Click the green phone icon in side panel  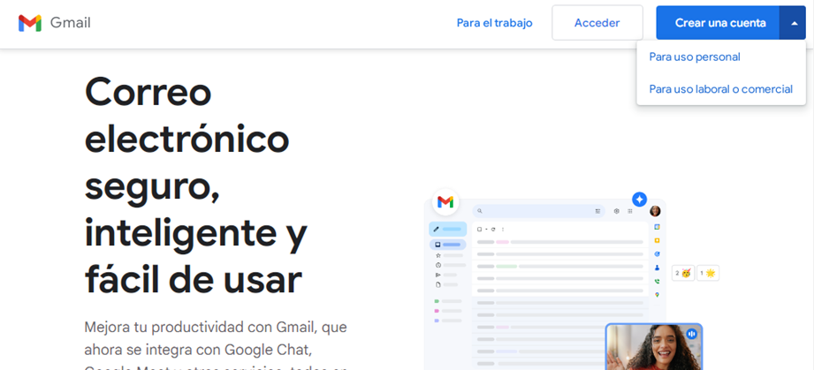pos(657,282)
